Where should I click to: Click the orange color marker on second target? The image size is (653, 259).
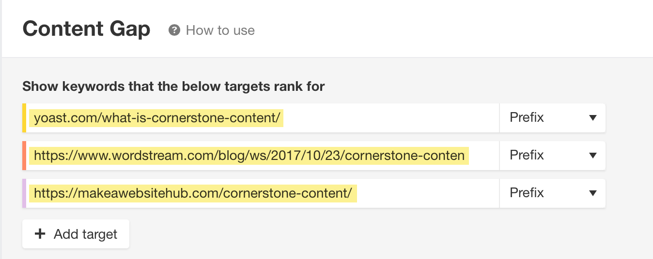click(x=24, y=155)
